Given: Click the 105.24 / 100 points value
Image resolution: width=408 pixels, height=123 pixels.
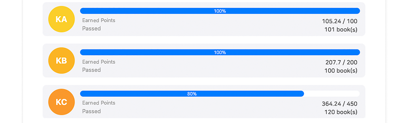Looking at the screenshot, I should (339, 21).
